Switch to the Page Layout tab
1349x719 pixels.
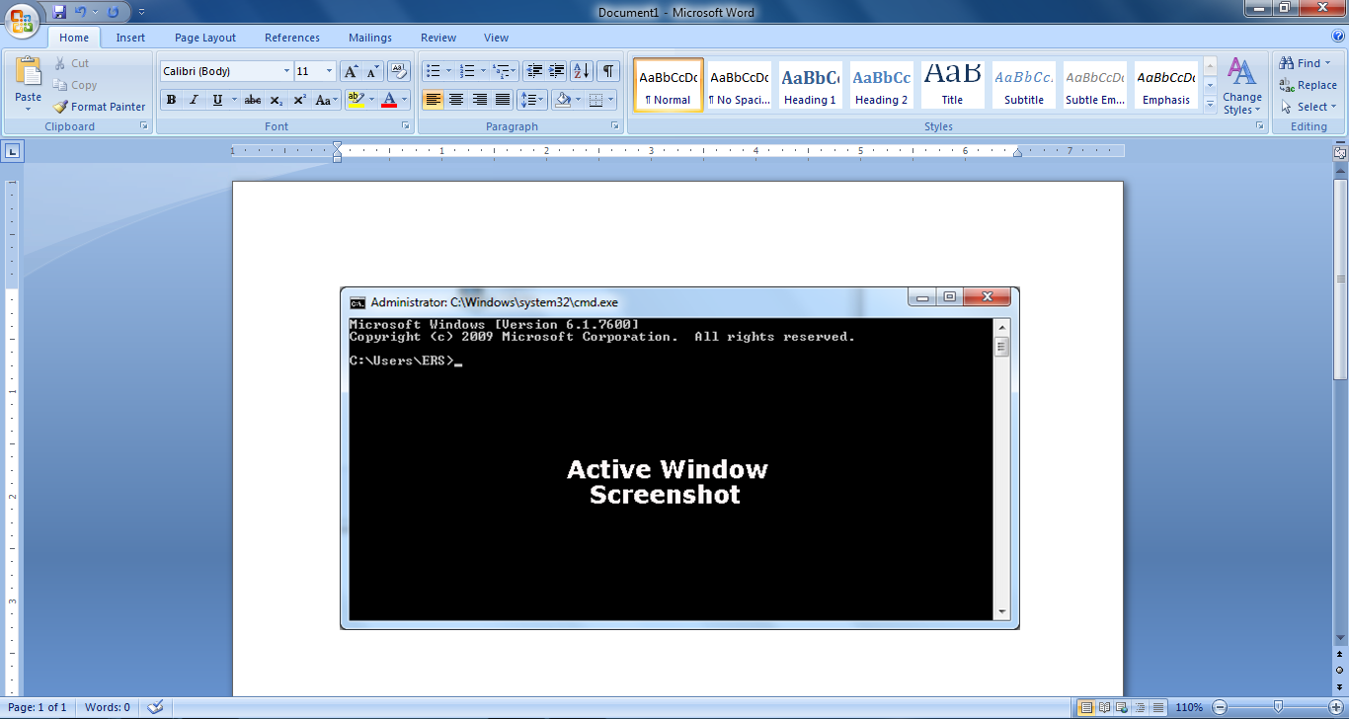pyautogui.click(x=205, y=38)
